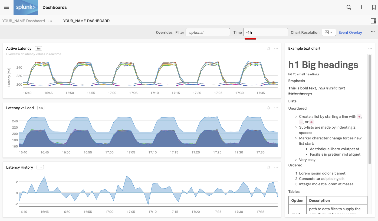The width and height of the screenshot is (378, 221).
Task: Open Active Latency chart actions menu
Action: point(276,48)
